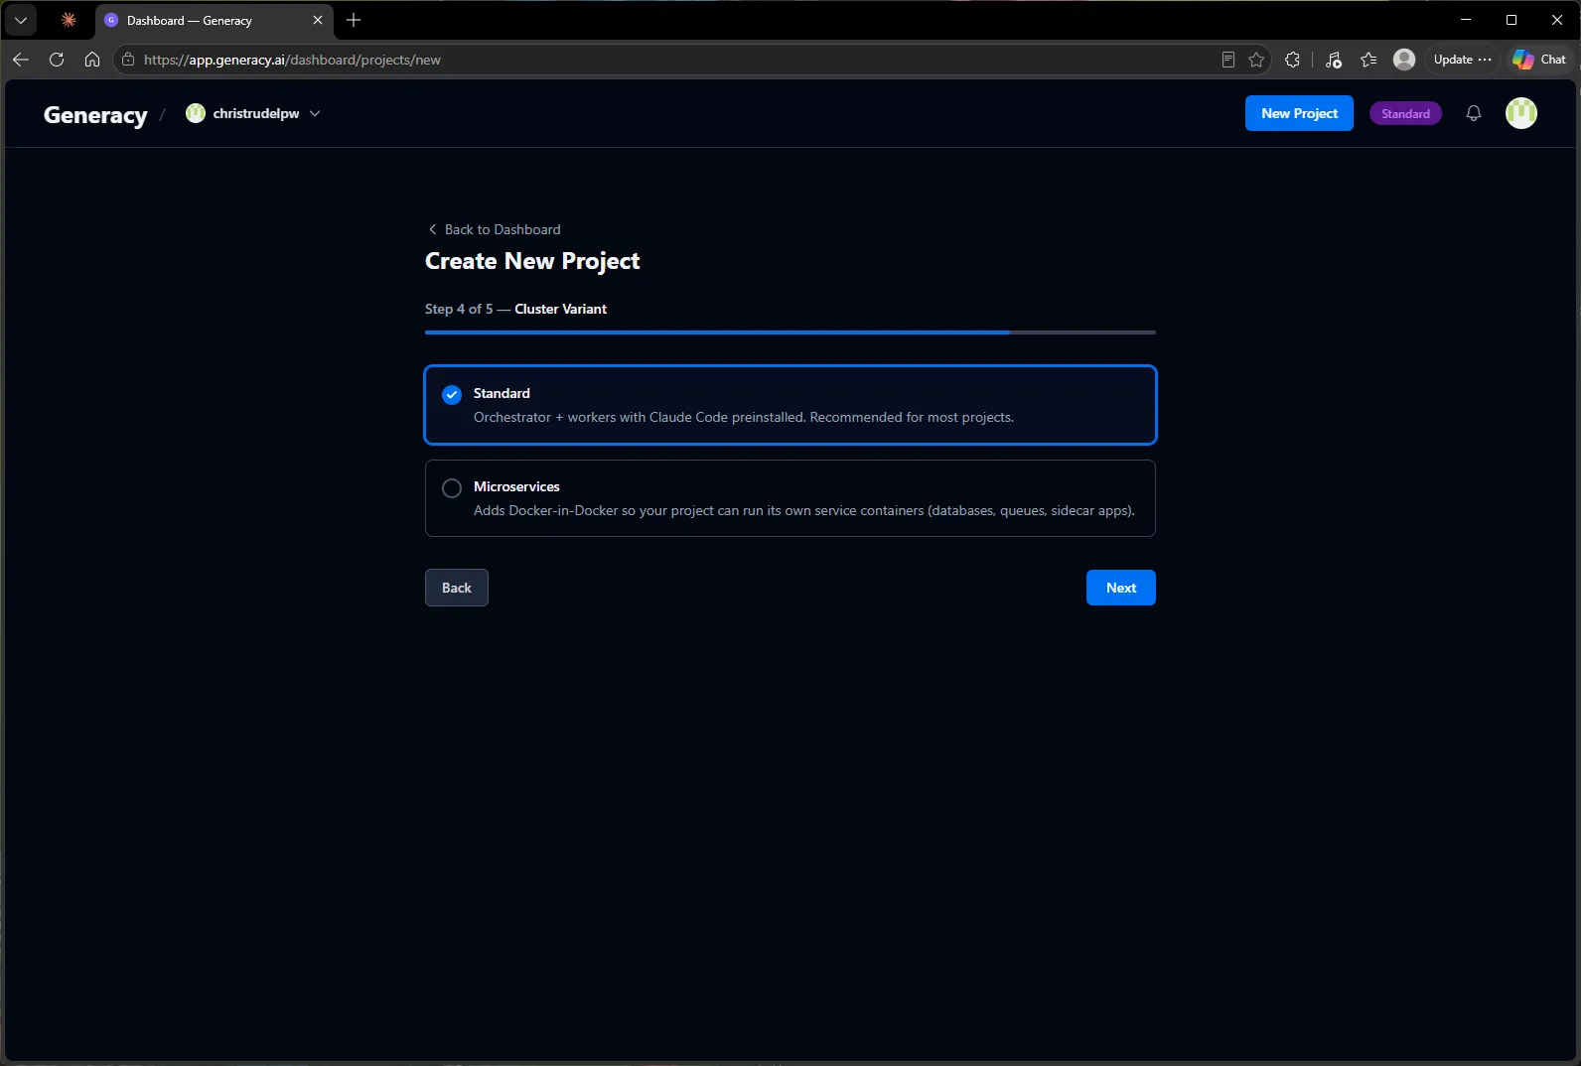Click the Create New Project heading

pos(532,261)
